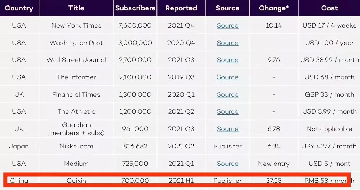This screenshot has height=190, width=360.
Task: Select the Title column header
Action: pos(76,8)
